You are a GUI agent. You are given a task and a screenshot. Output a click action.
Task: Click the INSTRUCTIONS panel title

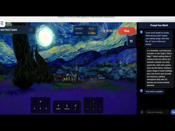coord(9,30)
